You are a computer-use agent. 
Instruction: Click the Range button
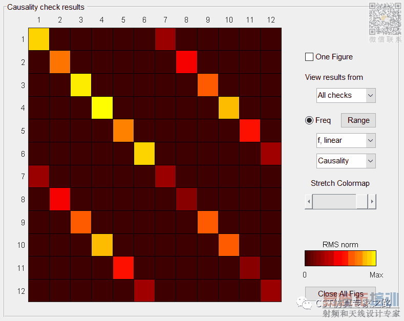coord(358,120)
